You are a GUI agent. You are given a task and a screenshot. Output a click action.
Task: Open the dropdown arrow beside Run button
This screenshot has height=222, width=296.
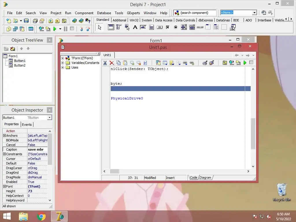pyautogui.click(x=60, y=29)
